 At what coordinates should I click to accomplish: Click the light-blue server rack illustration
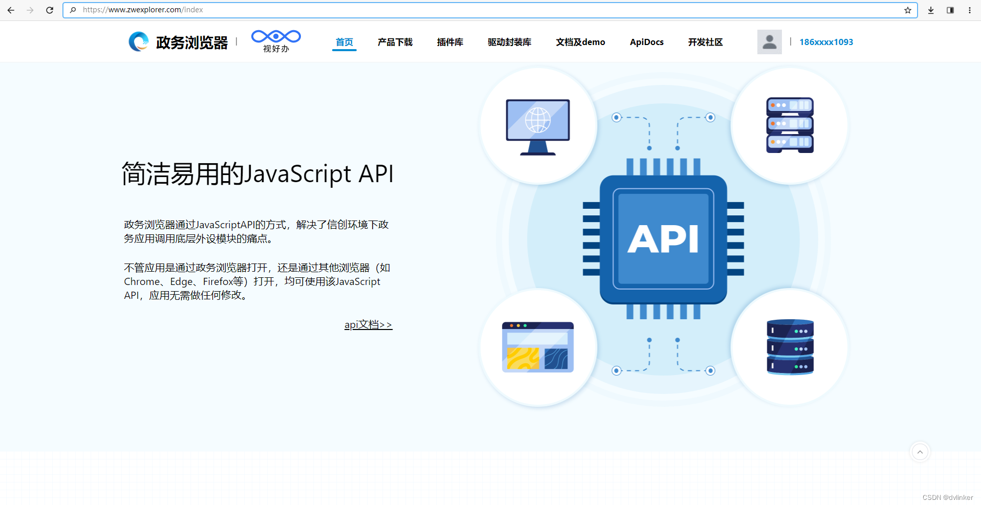coord(790,125)
